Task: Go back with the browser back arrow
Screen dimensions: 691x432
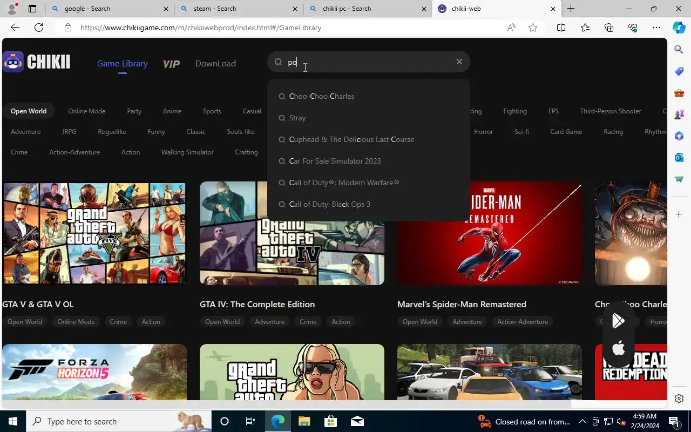Action: [x=15, y=28]
